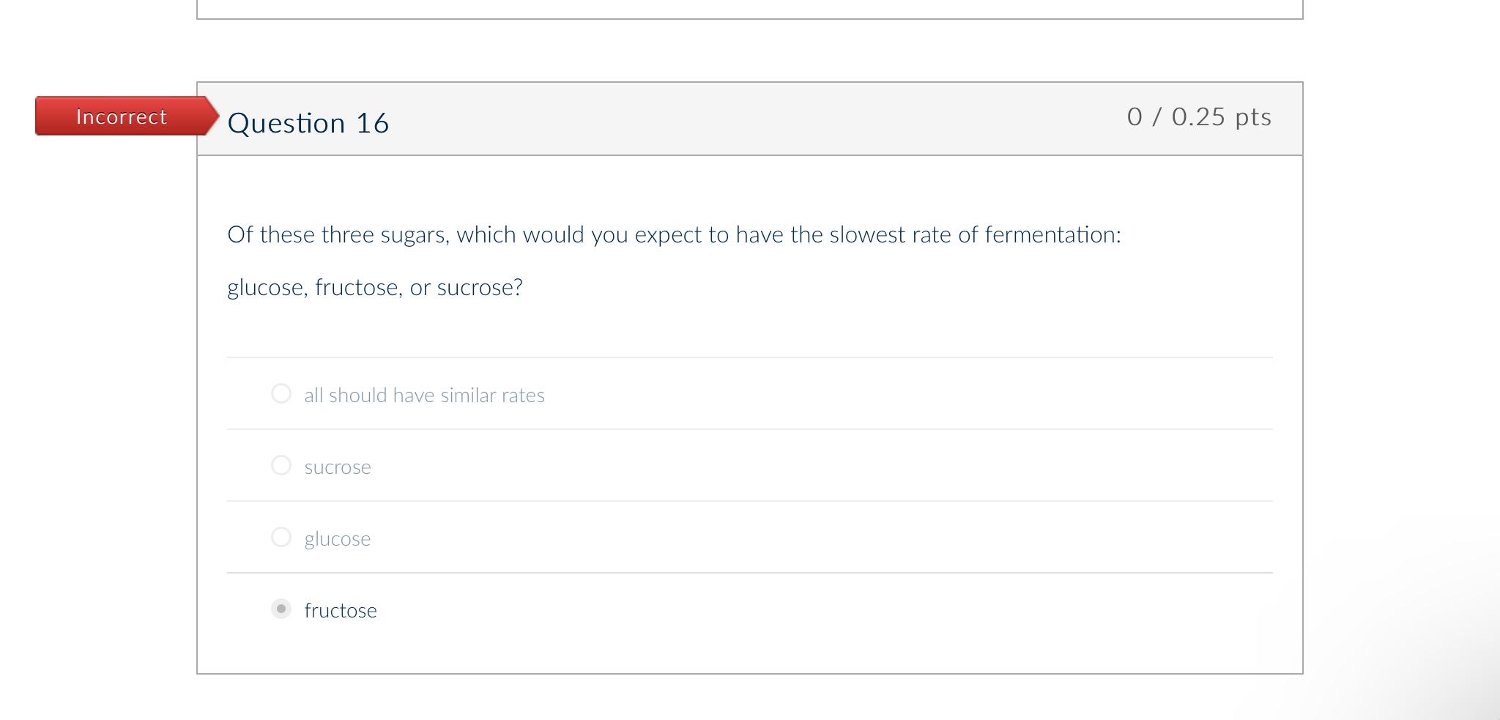Select the glucose radio option
This screenshot has width=1500, height=720.
pos(281,538)
